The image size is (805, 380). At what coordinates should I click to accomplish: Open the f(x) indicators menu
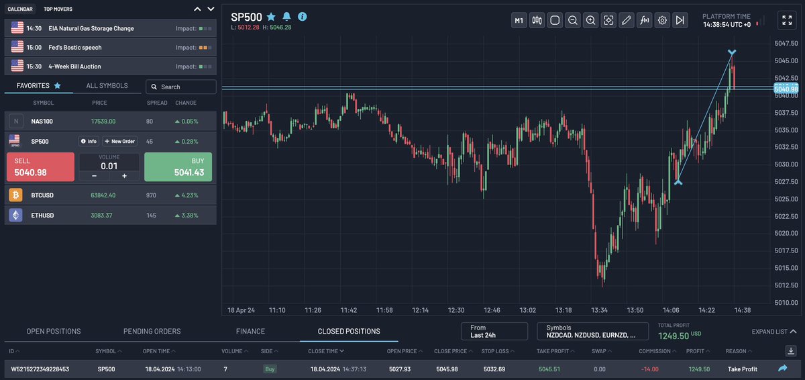[645, 20]
